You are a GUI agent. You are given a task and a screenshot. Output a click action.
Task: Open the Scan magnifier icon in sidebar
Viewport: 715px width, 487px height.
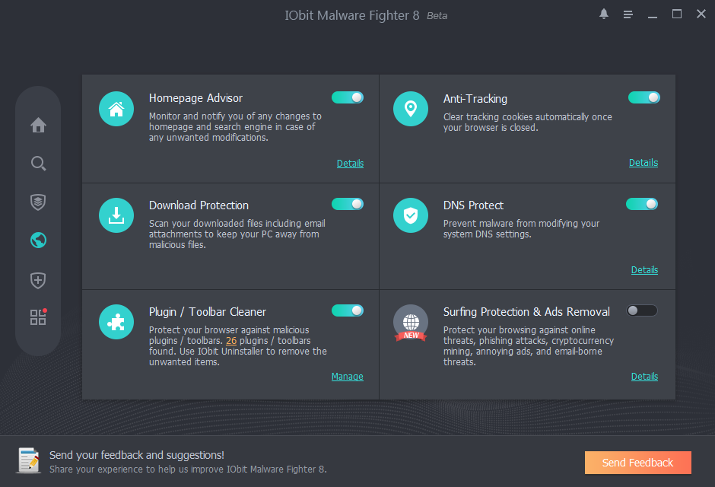point(38,164)
